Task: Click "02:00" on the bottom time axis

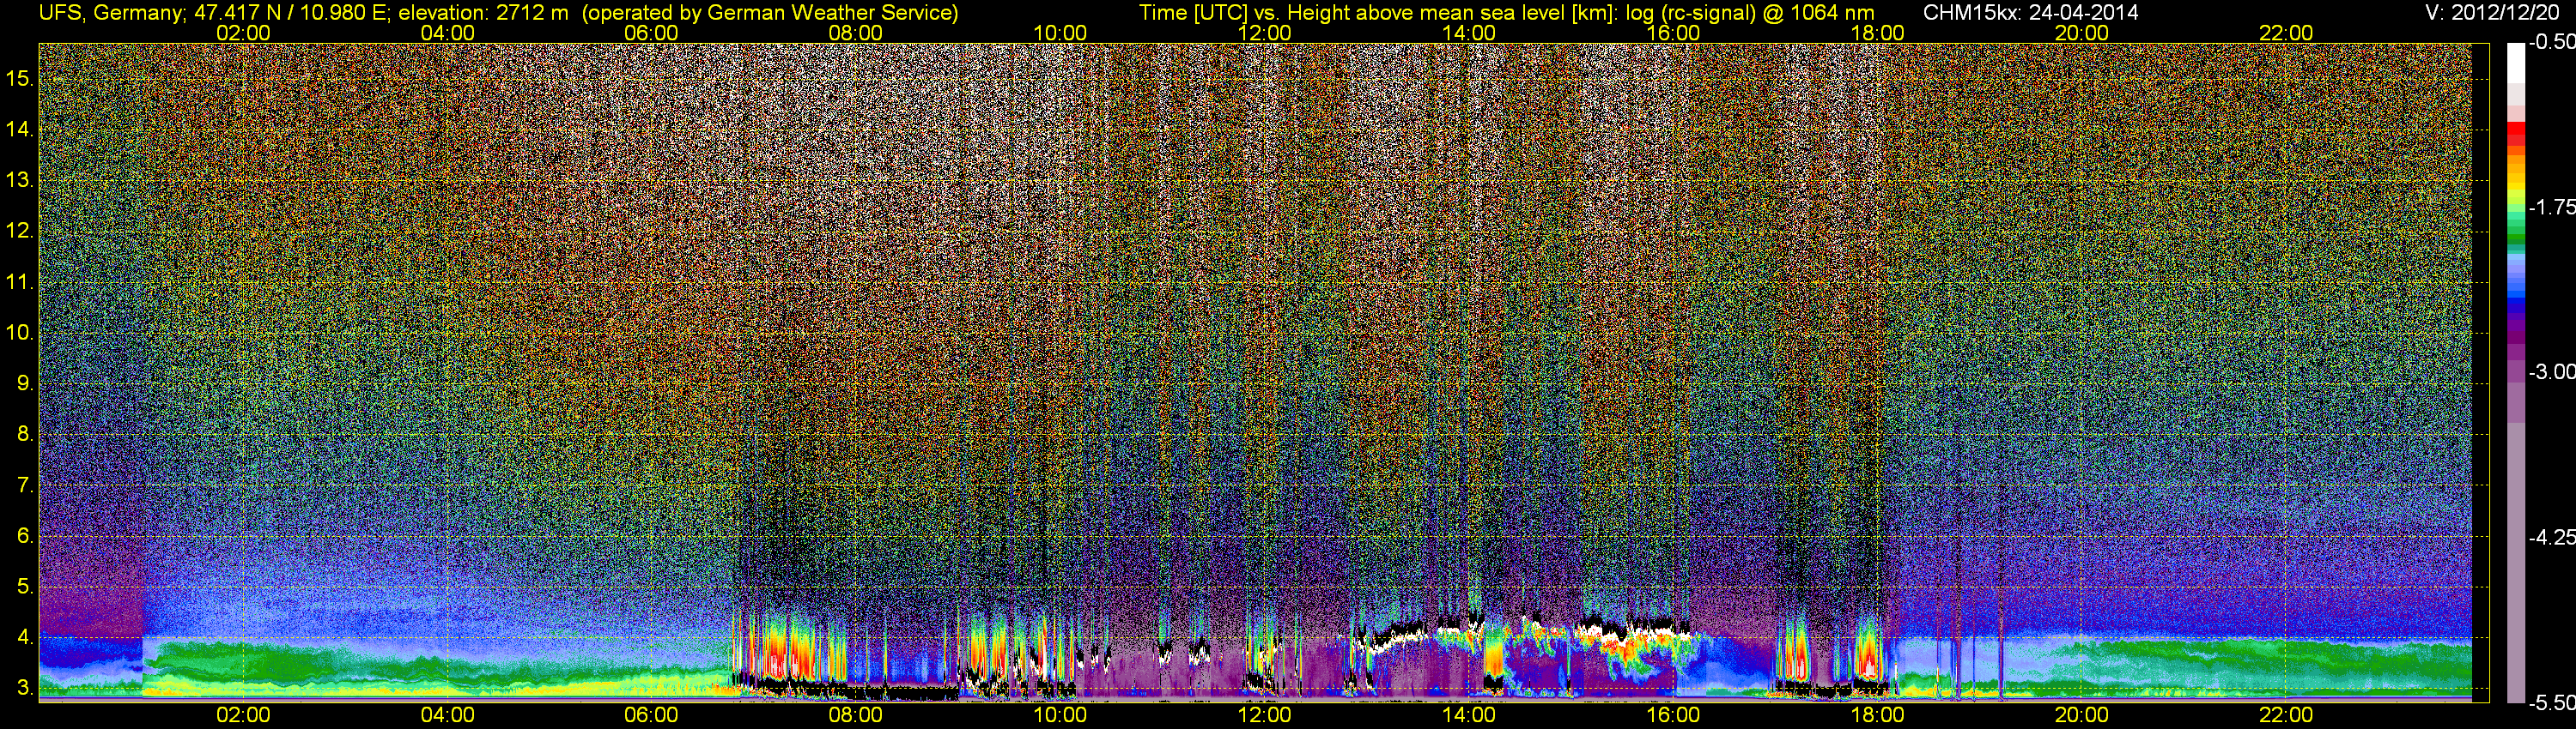Action: click(x=243, y=715)
